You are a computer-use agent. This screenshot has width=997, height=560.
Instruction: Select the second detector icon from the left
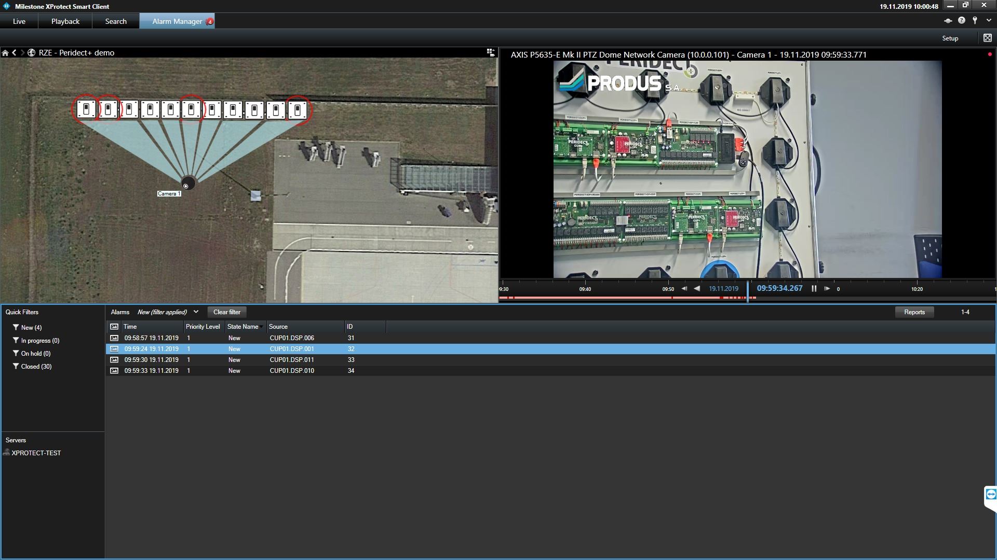[x=108, y=109]
